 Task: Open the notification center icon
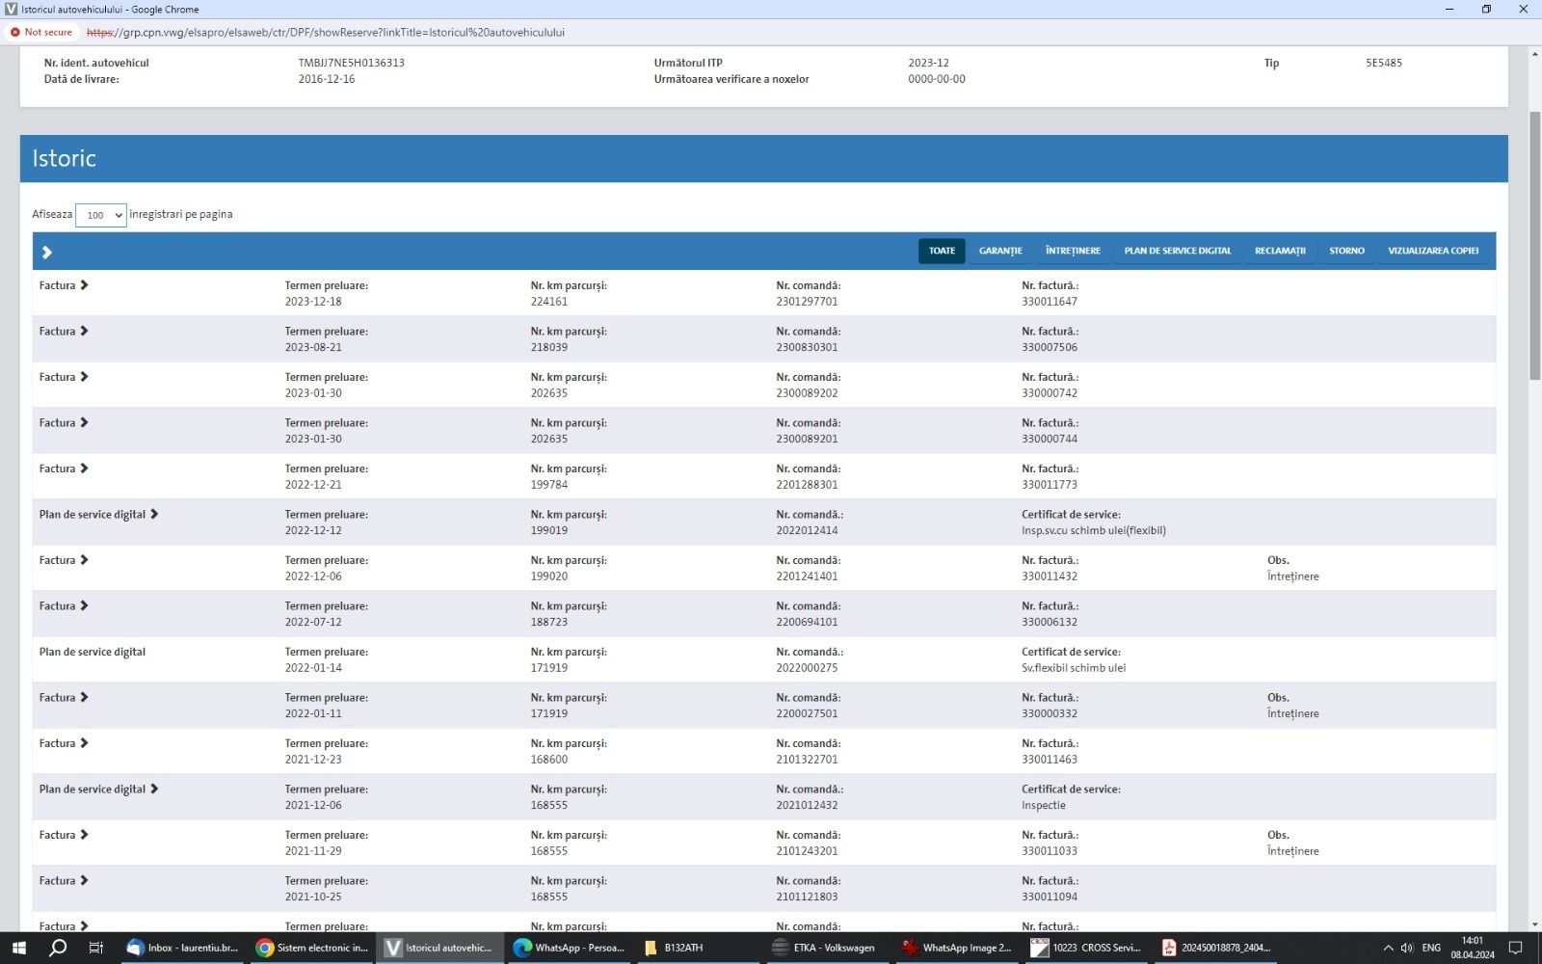[x=1515, y=948]
